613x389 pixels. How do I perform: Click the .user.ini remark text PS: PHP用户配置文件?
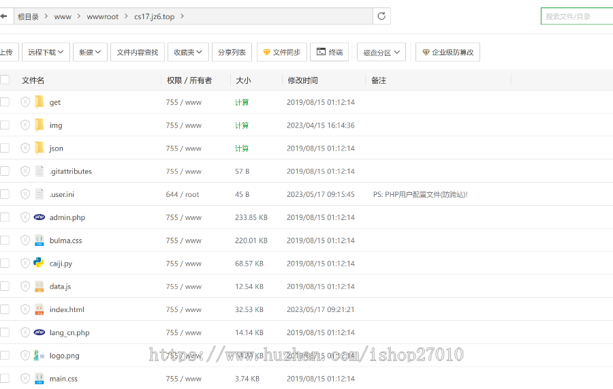tap(420, 194)
